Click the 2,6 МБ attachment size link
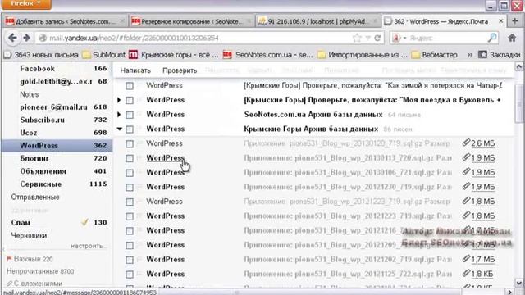The image size is (525, 295). [x=483, y=143]
